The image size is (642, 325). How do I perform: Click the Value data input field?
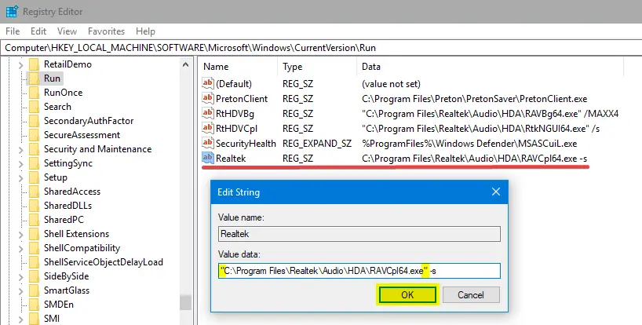tap(359, 271)
